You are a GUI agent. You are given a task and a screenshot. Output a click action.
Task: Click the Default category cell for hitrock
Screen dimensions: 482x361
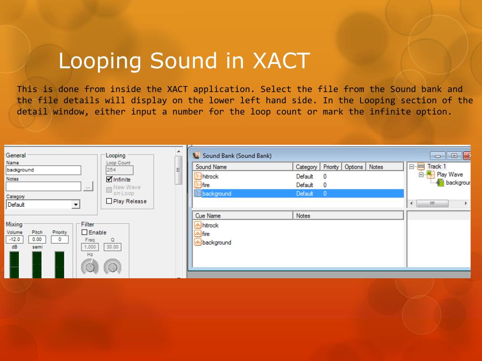tap(305, 176)
